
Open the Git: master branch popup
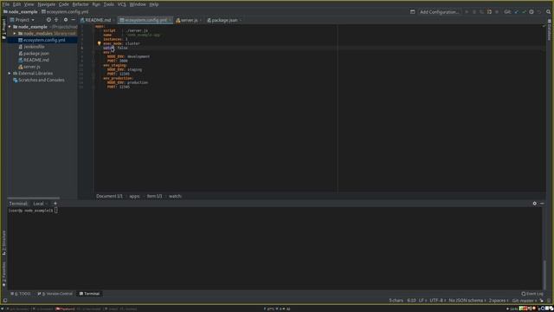525,301
